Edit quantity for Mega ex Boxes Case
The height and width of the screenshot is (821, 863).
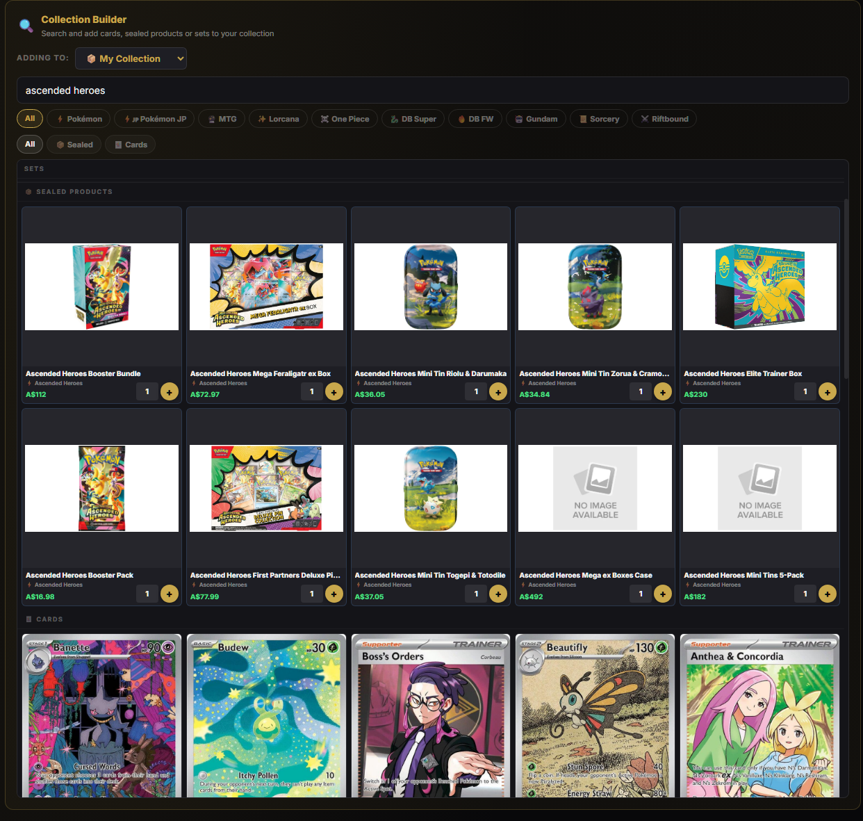click(641, 594)
